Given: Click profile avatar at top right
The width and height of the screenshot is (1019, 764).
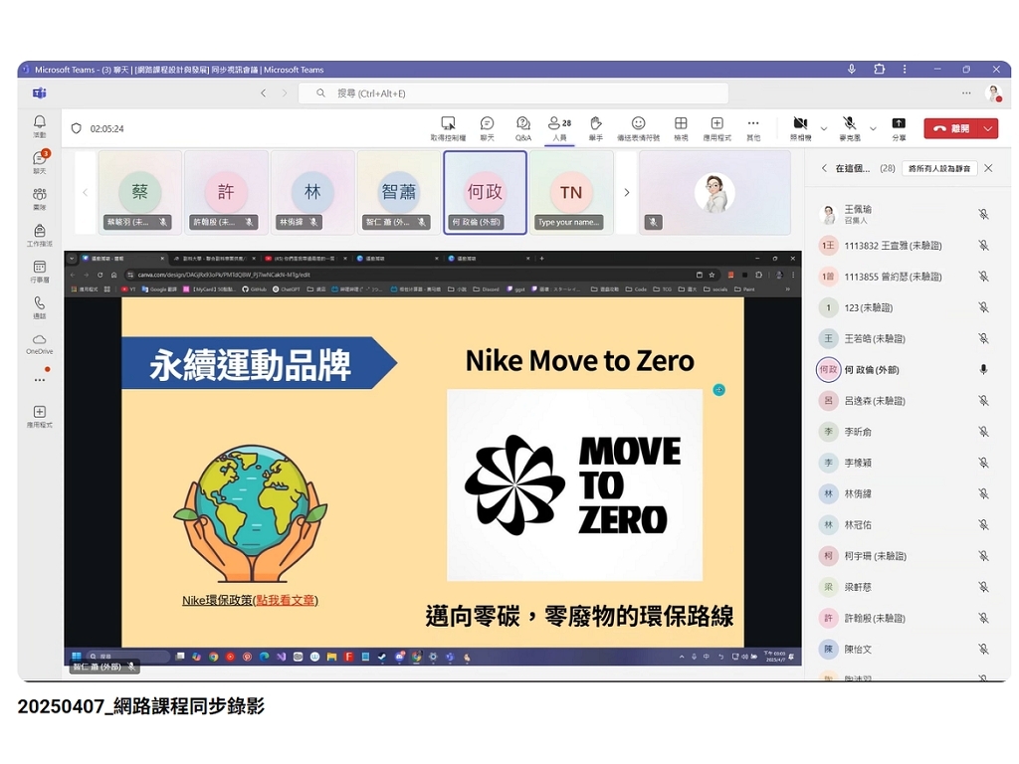Looking at the screenshot, I should point(993,94).
